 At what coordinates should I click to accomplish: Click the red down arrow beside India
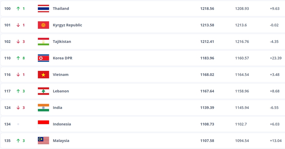point(18,108)
